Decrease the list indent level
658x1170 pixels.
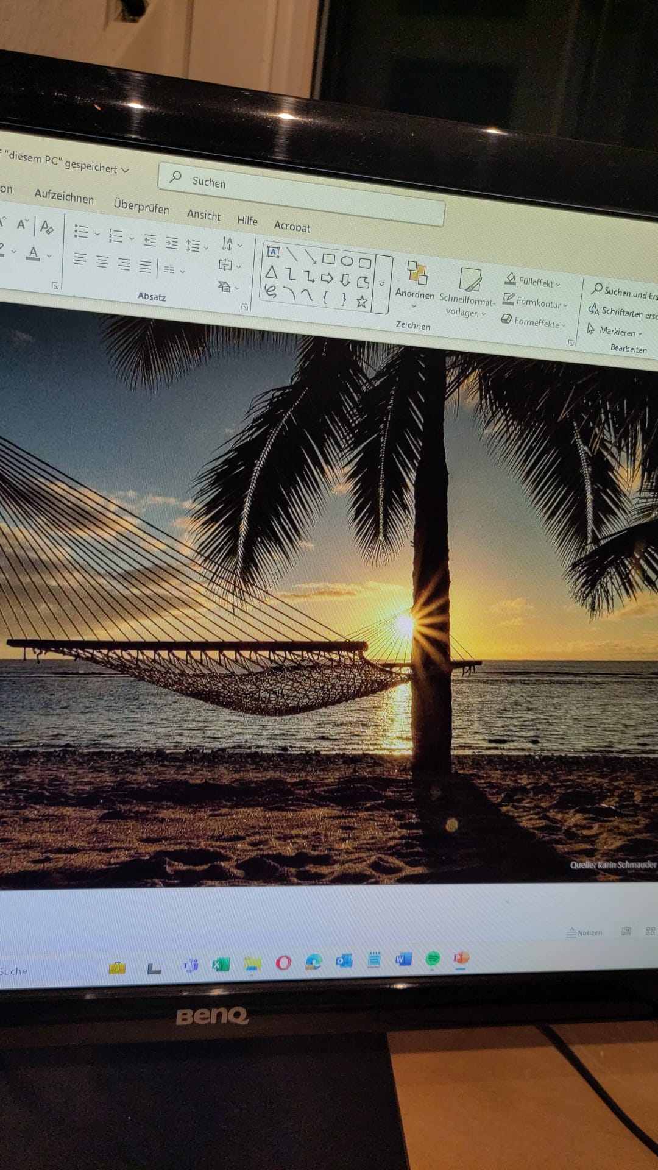click(150, 240)
